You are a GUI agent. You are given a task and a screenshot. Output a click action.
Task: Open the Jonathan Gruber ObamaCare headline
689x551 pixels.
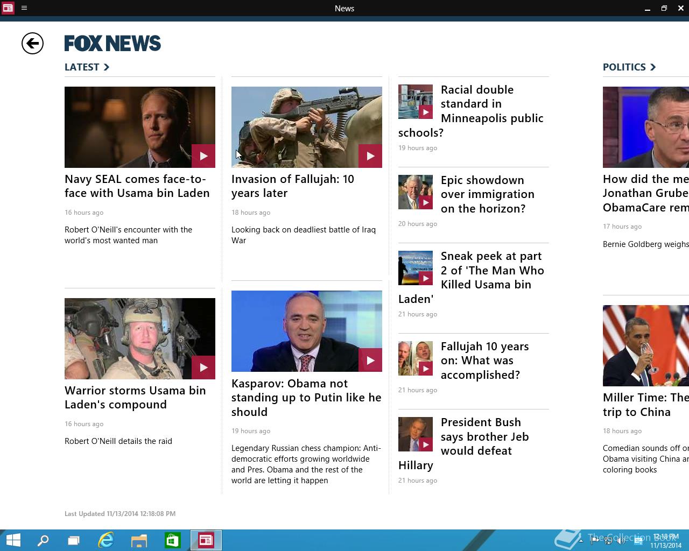pos(646,193)
